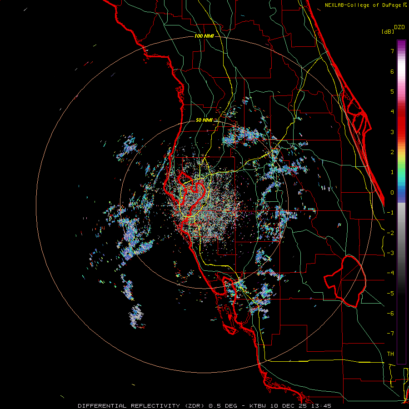Click the DIFFERENTIAL REFLECTIVITY (ZDR) footer title
This screenshot has height=409, width=409.
(142, 406)
